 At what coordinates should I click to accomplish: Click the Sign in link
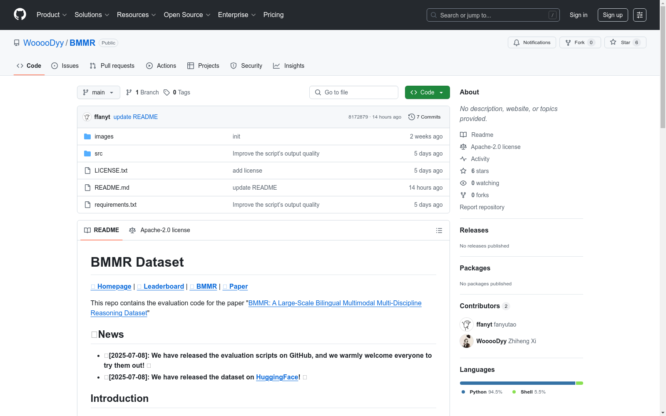(x=579, y=15)
